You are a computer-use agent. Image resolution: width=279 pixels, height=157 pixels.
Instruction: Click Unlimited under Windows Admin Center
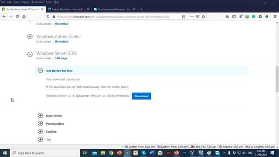61,41
